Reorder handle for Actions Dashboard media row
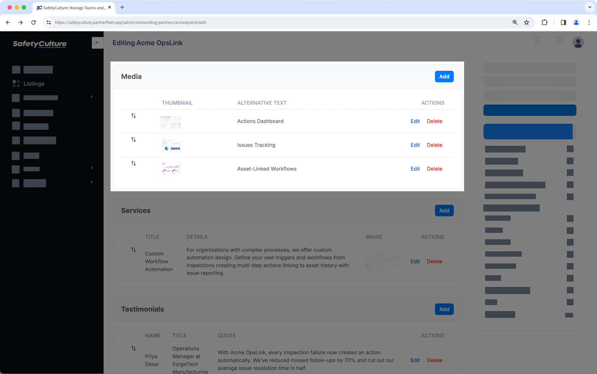The height and width of the screenshot is (374, 597). tap(134, 116)
